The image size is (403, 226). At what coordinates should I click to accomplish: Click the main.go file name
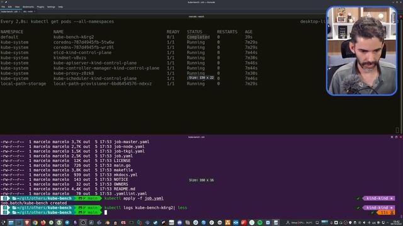pyautogui.click(x=122, y=165)
